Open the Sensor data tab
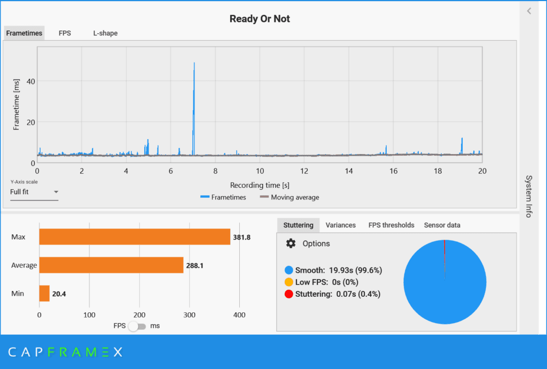The height and width of the screenshot is (369, 547). 442,225
